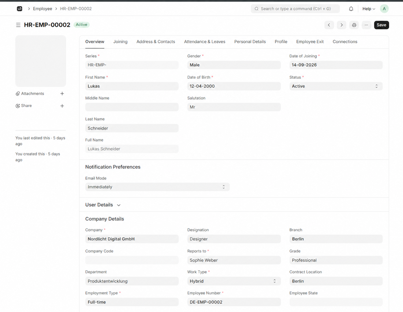Open the more actions ellipsis menu
The height and width of the screenshot is (312, 403).
(x=366, y=25)
